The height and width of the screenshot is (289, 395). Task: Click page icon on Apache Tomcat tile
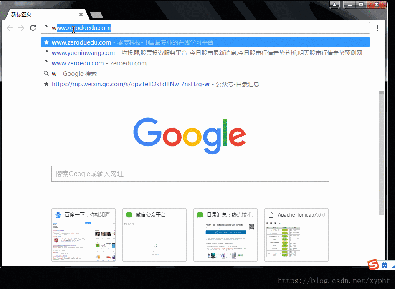tap(271, 215)
